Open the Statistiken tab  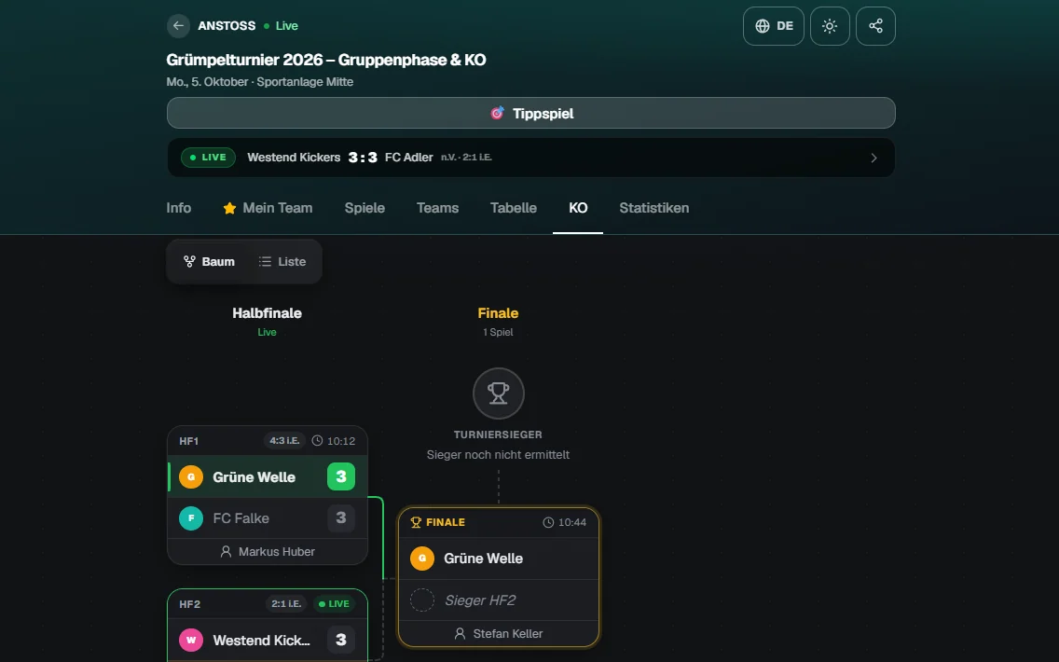(x=653, y=208)
